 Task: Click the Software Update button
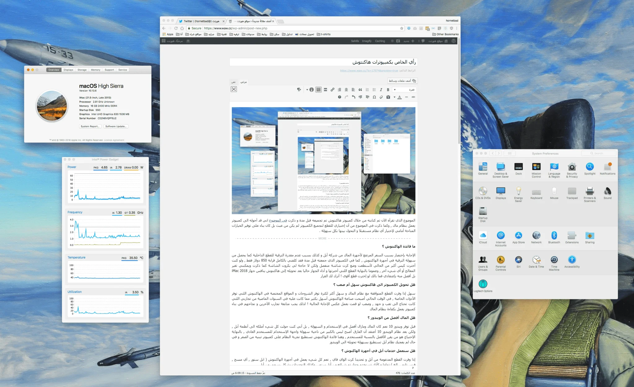[116, 126]
